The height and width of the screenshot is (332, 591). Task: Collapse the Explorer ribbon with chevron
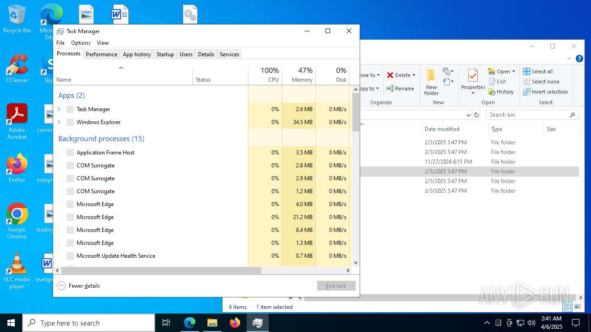point(569,59)
